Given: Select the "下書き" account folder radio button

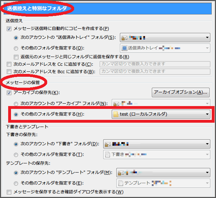Looking at the screenshot, I should pos(16,144).
